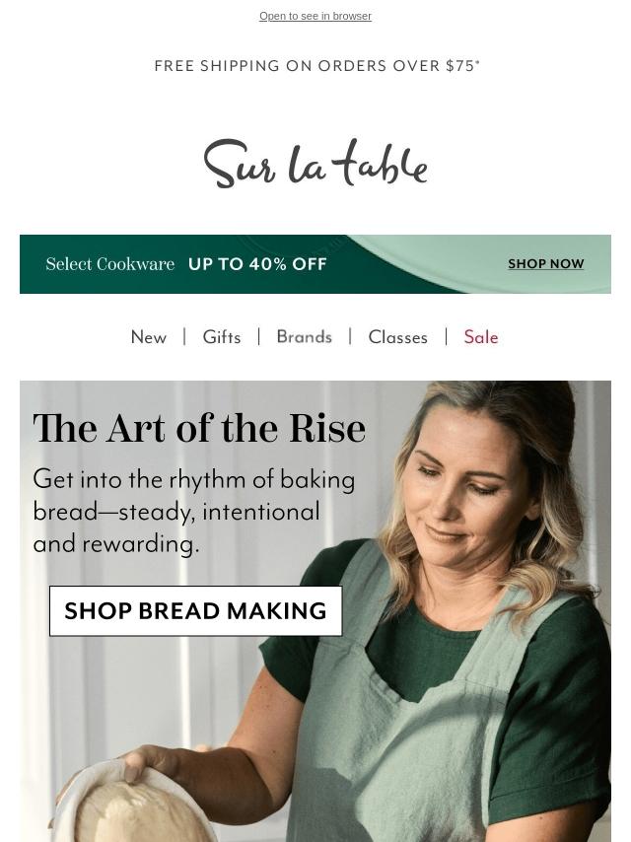
Task: Click the Select Cookware banner text
Action: click(109, 264)
